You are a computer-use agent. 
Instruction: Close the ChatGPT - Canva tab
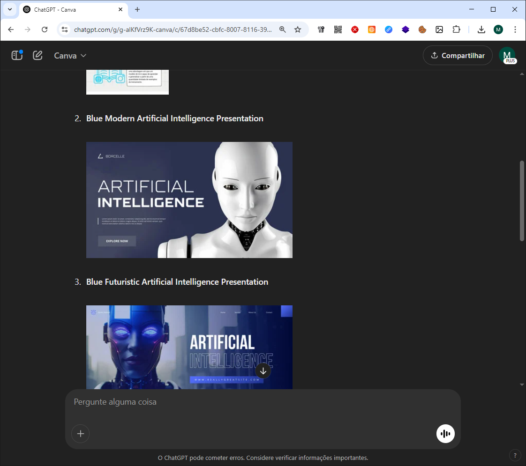pyautogui.click(x=120, y=10)
